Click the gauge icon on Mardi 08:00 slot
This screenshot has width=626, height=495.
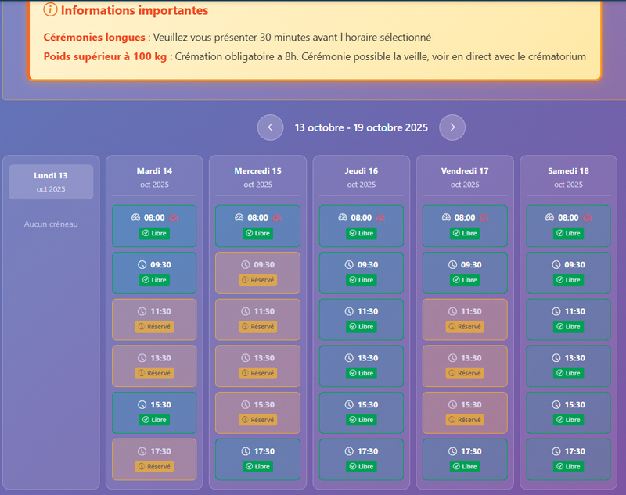click(x=135, y=217)
